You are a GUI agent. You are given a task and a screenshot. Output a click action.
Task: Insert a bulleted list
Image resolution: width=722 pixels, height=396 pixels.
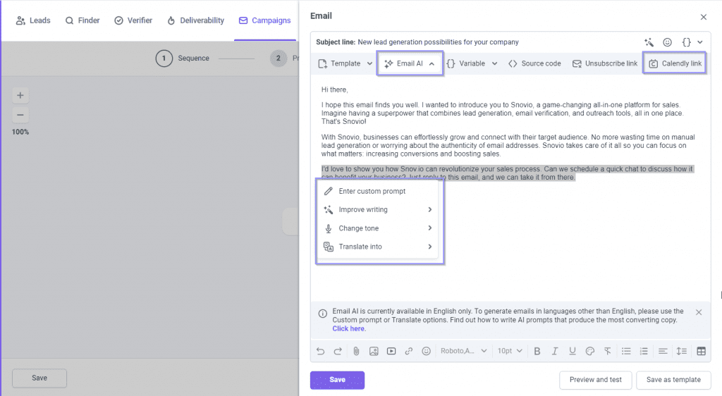click(626, 352)
